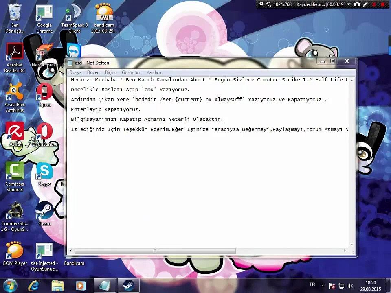Select the GOM Player icon

[x=15, y=254]
